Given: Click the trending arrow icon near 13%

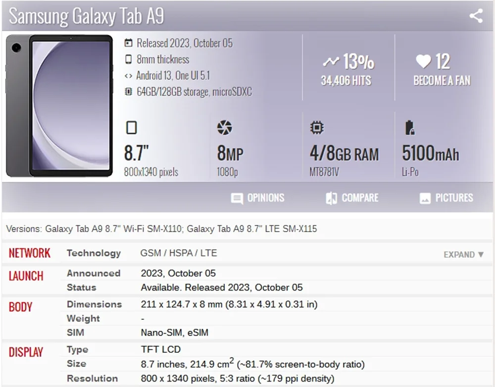Looking at the screenshot, I should (x=331, y=61).
